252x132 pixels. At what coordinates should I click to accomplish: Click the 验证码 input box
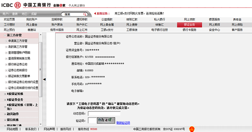coord(92,120)
